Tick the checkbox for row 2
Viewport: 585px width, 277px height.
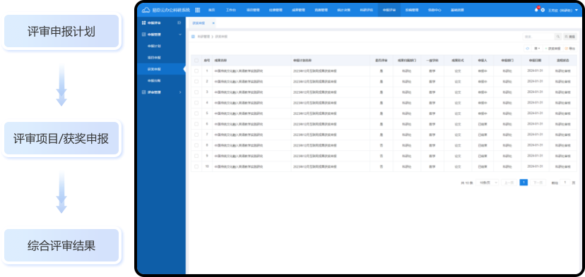(196, 82)
